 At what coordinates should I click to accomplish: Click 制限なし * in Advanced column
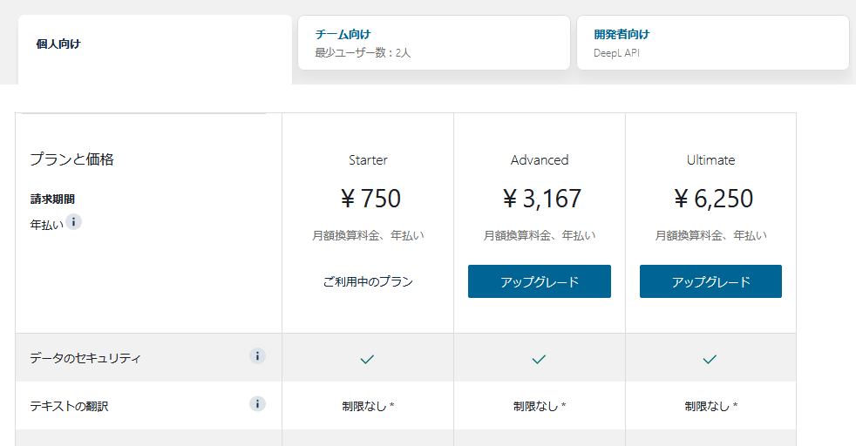click(x=540, y=406)
